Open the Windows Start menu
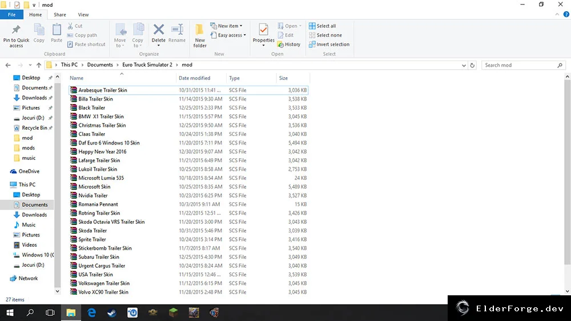The height and width of the screenshot is (321, 571). pyautogui.click(x=10, y=312)
